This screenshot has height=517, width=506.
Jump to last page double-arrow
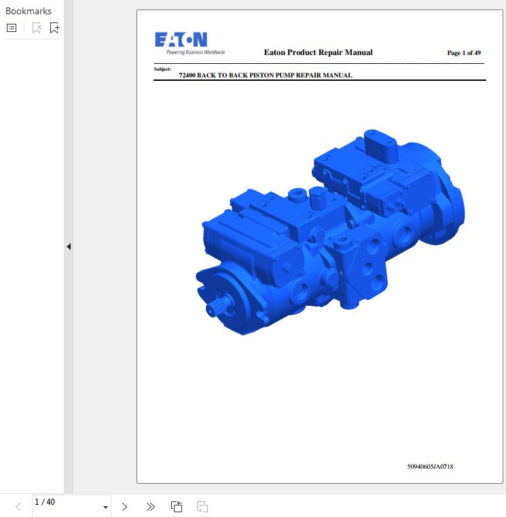tap(150, 506)
